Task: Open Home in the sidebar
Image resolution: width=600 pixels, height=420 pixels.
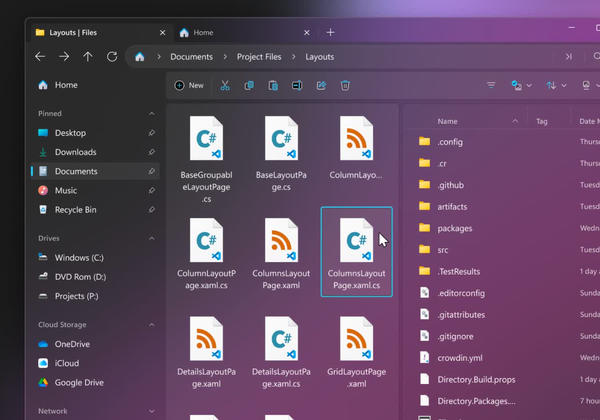Action: tap(95, 85)
